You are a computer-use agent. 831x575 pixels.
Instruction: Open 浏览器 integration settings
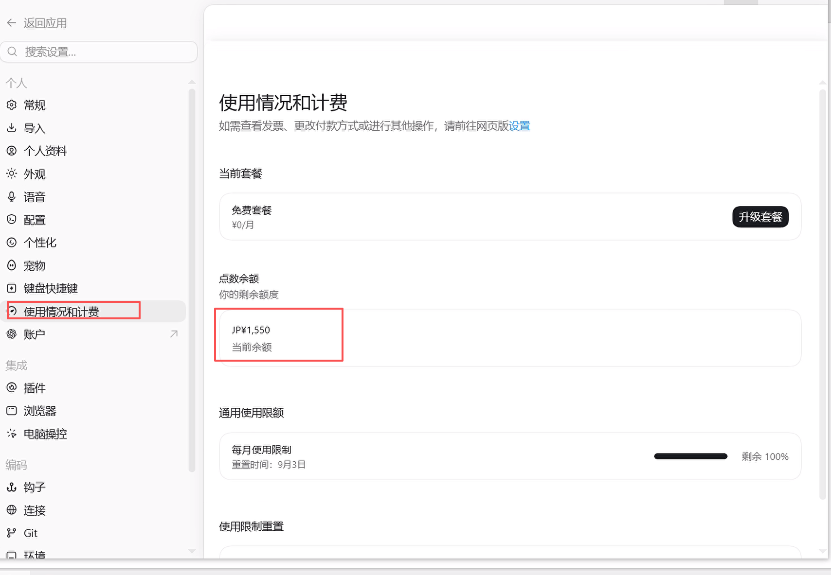point(93,411)
